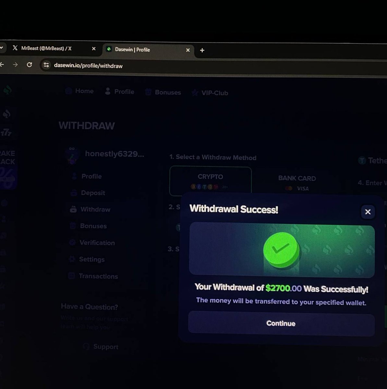Open Withdraw in account sidebar menu
This screenshot has width=387, height=389.
point(95,209)
